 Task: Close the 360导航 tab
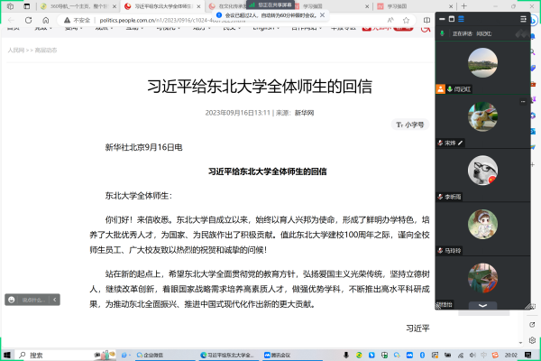[115, 6]
